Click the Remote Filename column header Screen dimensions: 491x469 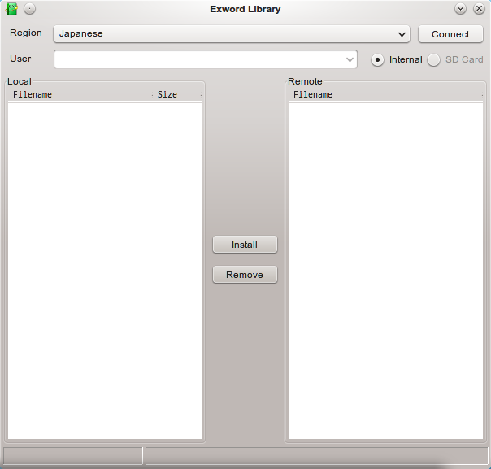coord(386,95)
